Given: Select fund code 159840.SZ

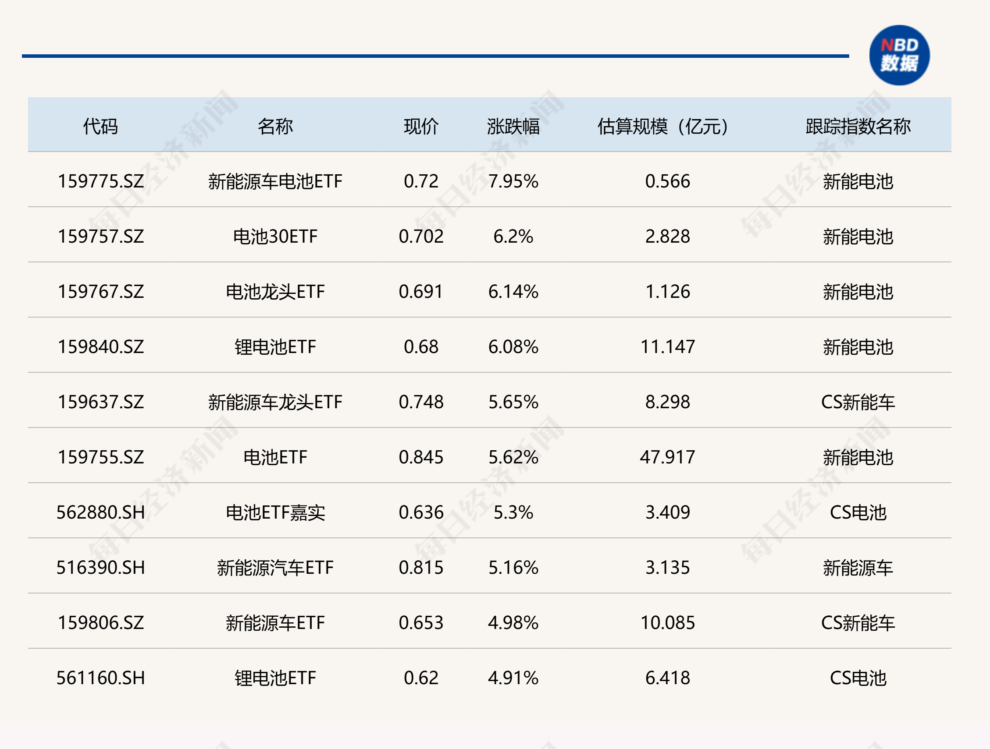Looking at the screenshot, I should pos(101,347).
